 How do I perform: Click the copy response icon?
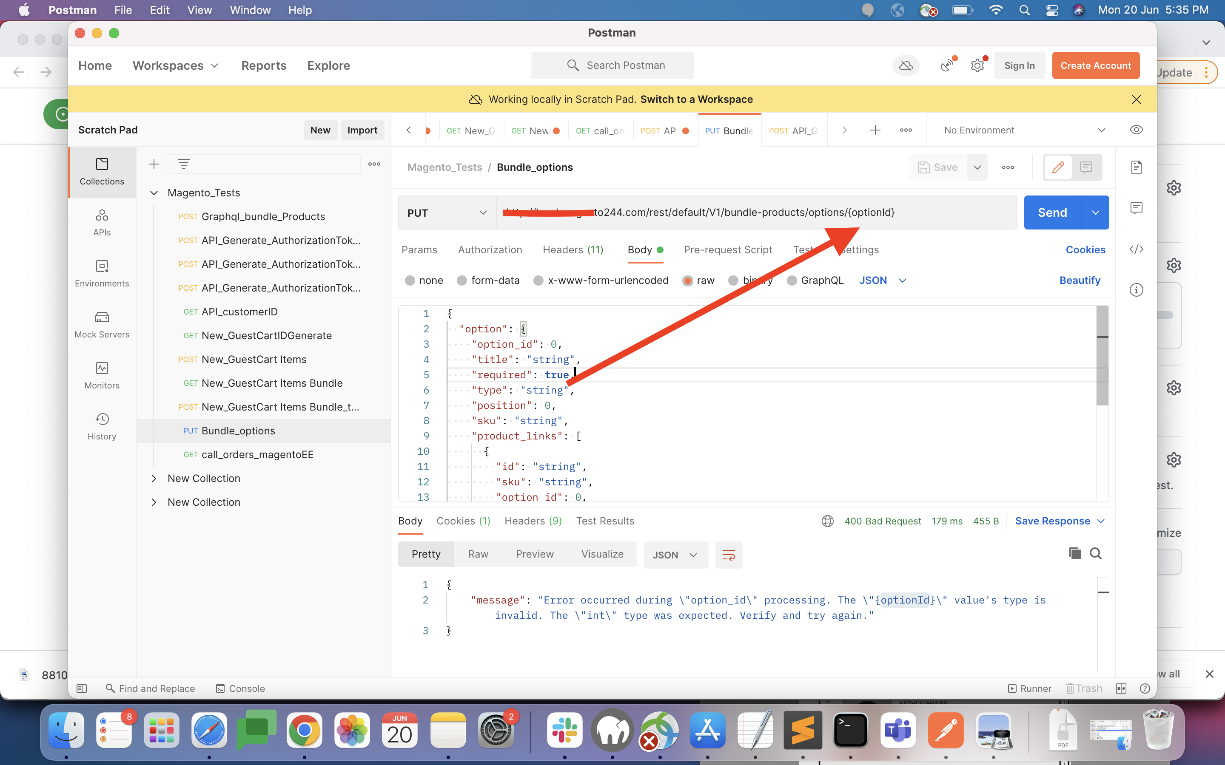click(x=1075, y=553)
